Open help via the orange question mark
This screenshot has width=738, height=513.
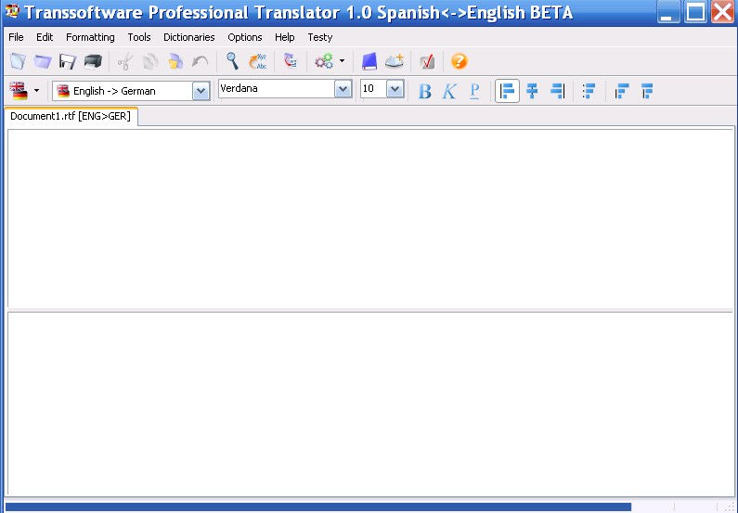coord(460,61)
